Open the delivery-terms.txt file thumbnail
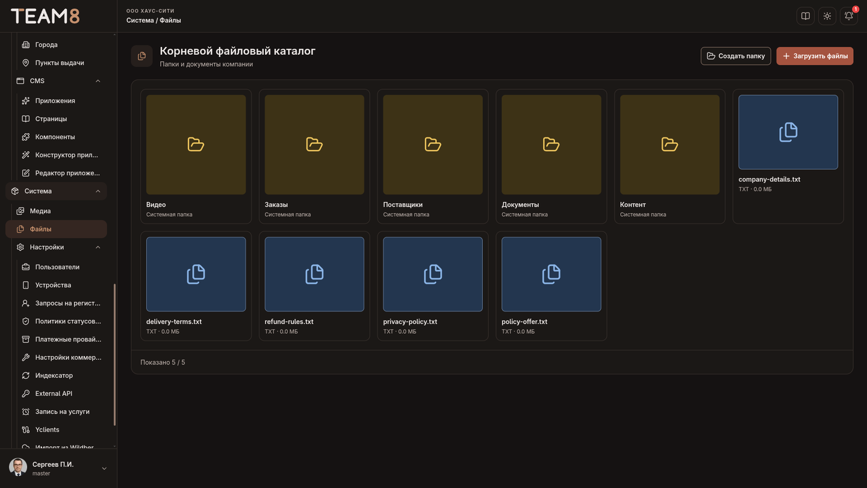The width and height of the screenshot is (867, 488). click(x=196, y=274)
